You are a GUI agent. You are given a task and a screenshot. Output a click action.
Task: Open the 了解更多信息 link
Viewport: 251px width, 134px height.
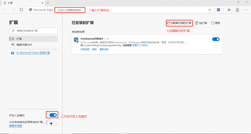click(15, 126)
